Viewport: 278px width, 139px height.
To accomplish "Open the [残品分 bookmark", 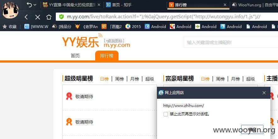I will tap(61, 26).
